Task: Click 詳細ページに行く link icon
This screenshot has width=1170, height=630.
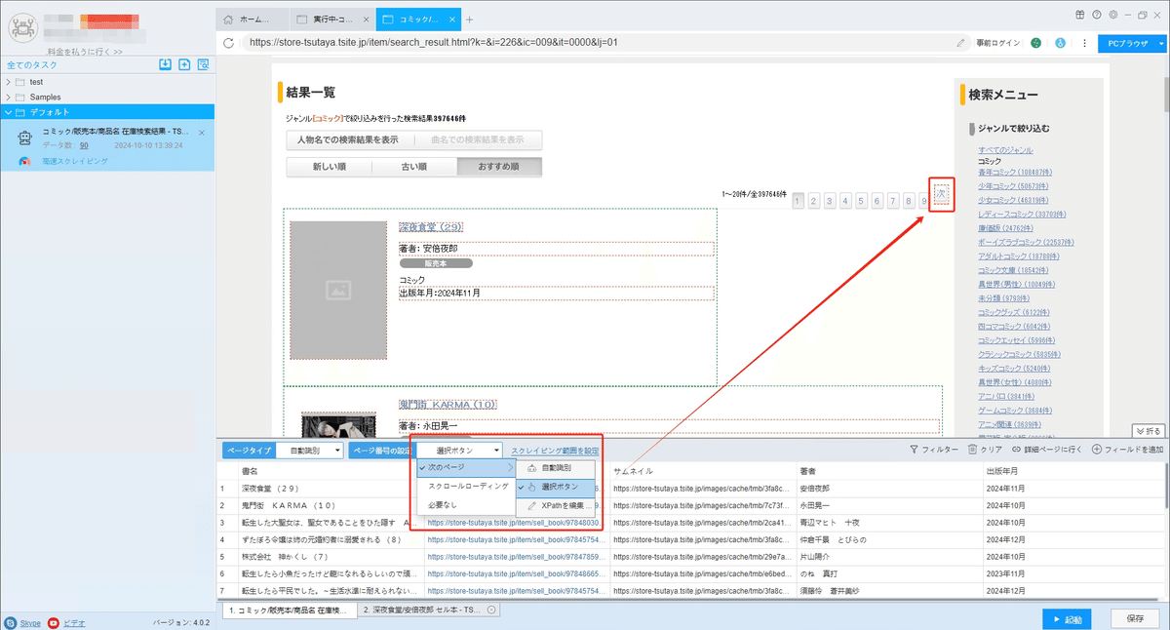Action: pyautogui.click(x=1017, y=450)
